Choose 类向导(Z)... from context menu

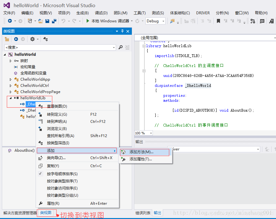[77, 158]
